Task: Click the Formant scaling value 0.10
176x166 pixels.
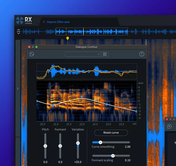Action: pyautogui.click(x=128, y=160)
